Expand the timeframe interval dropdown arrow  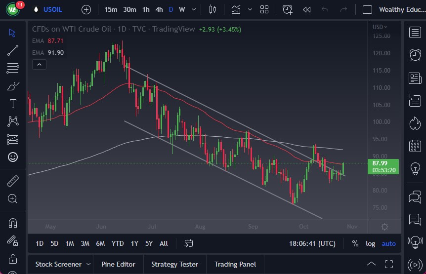tap(193, 9)
